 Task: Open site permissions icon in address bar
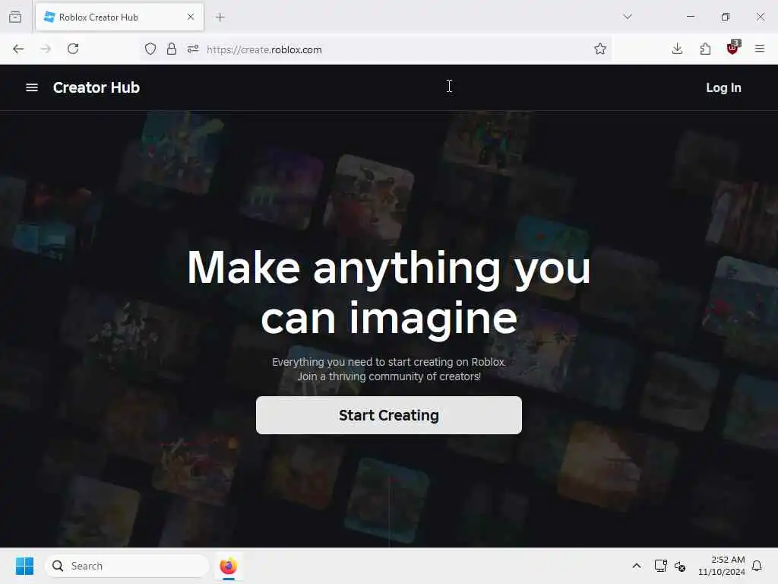tap(193, 49)
